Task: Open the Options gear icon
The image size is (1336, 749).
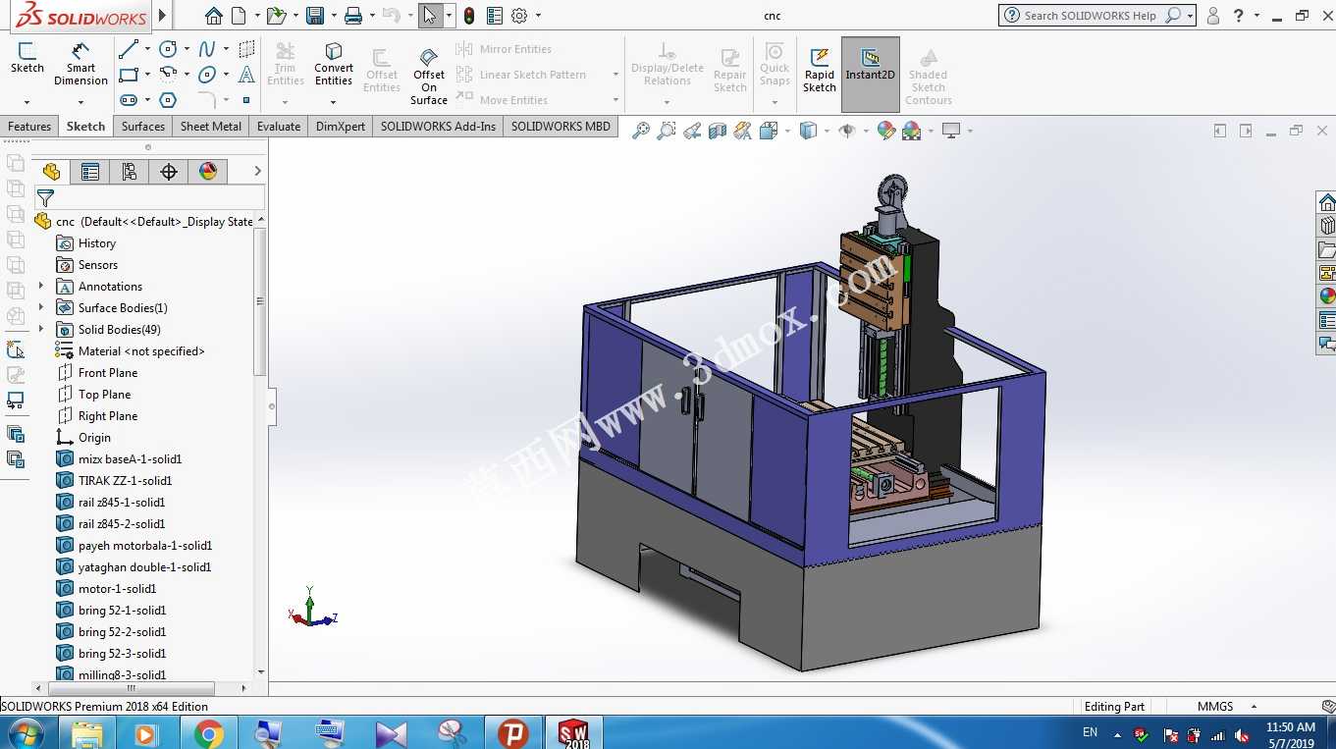Action: 519,16
